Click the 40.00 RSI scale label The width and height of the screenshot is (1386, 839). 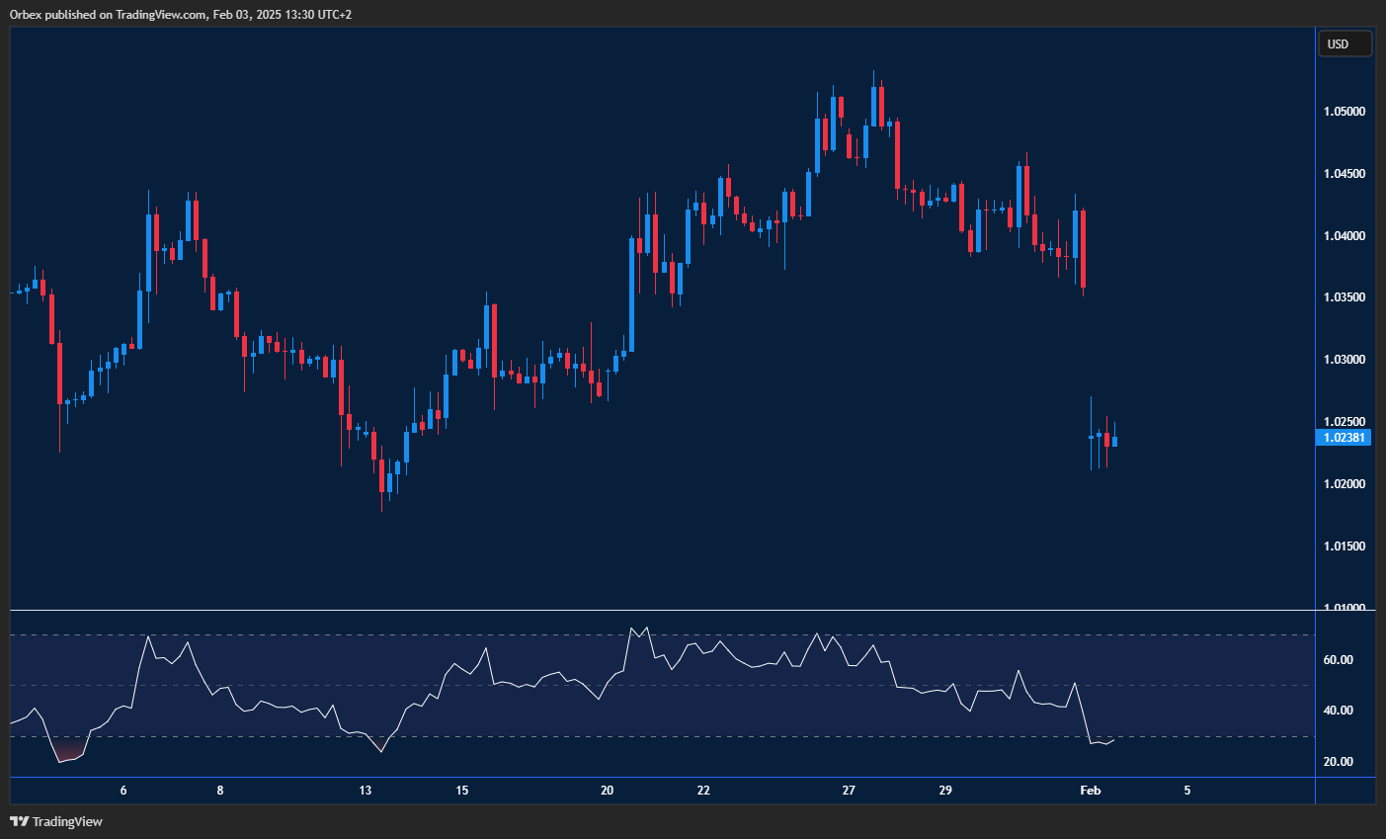point(1338,711)
